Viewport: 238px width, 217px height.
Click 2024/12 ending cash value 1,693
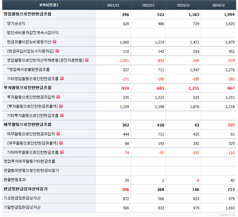tap(230, 208)
